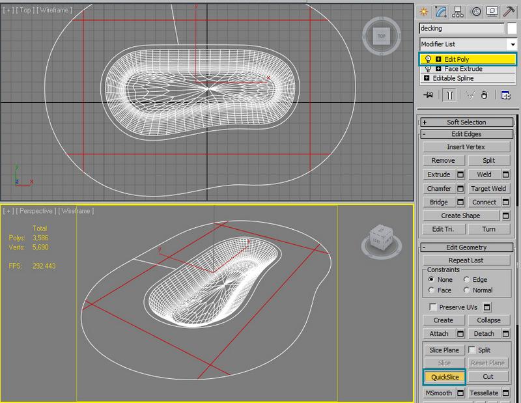This screenshot has height=403, width=521.
Task: Open the Create panel star icon
Action: click(x=425, y=11)
